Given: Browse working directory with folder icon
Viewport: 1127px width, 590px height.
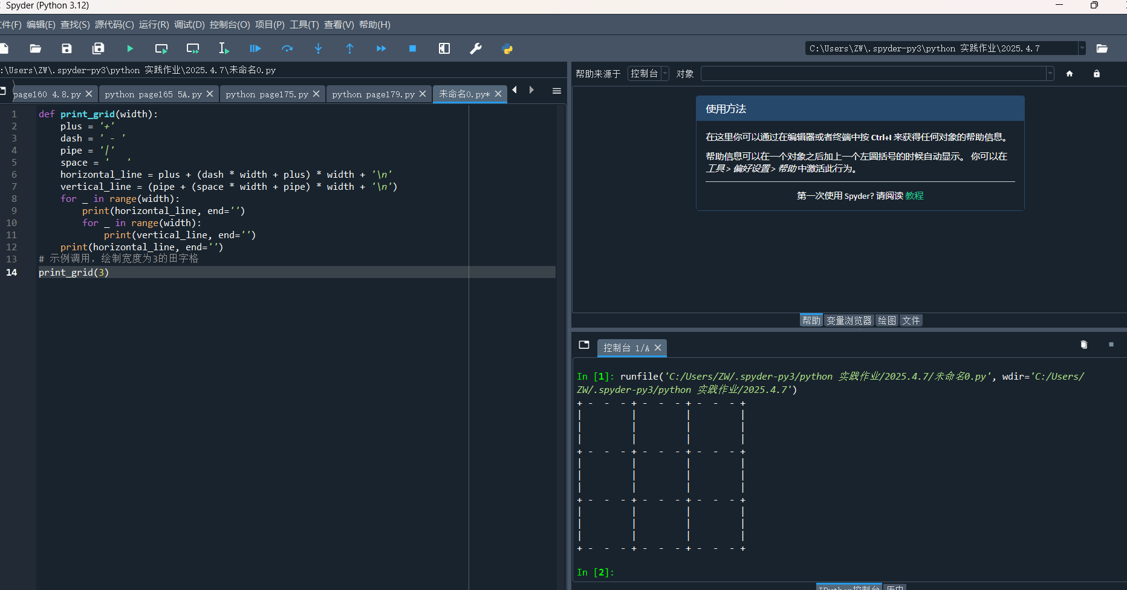Looking at the screenshot, I should point(1102,48).
